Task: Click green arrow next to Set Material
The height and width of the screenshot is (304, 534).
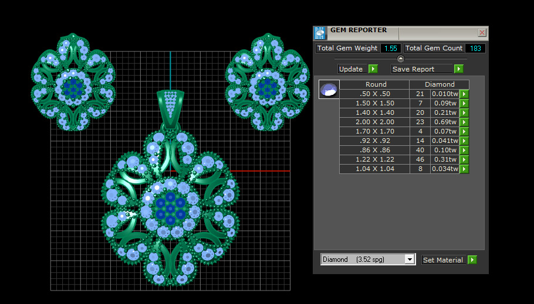Action: 472,260
